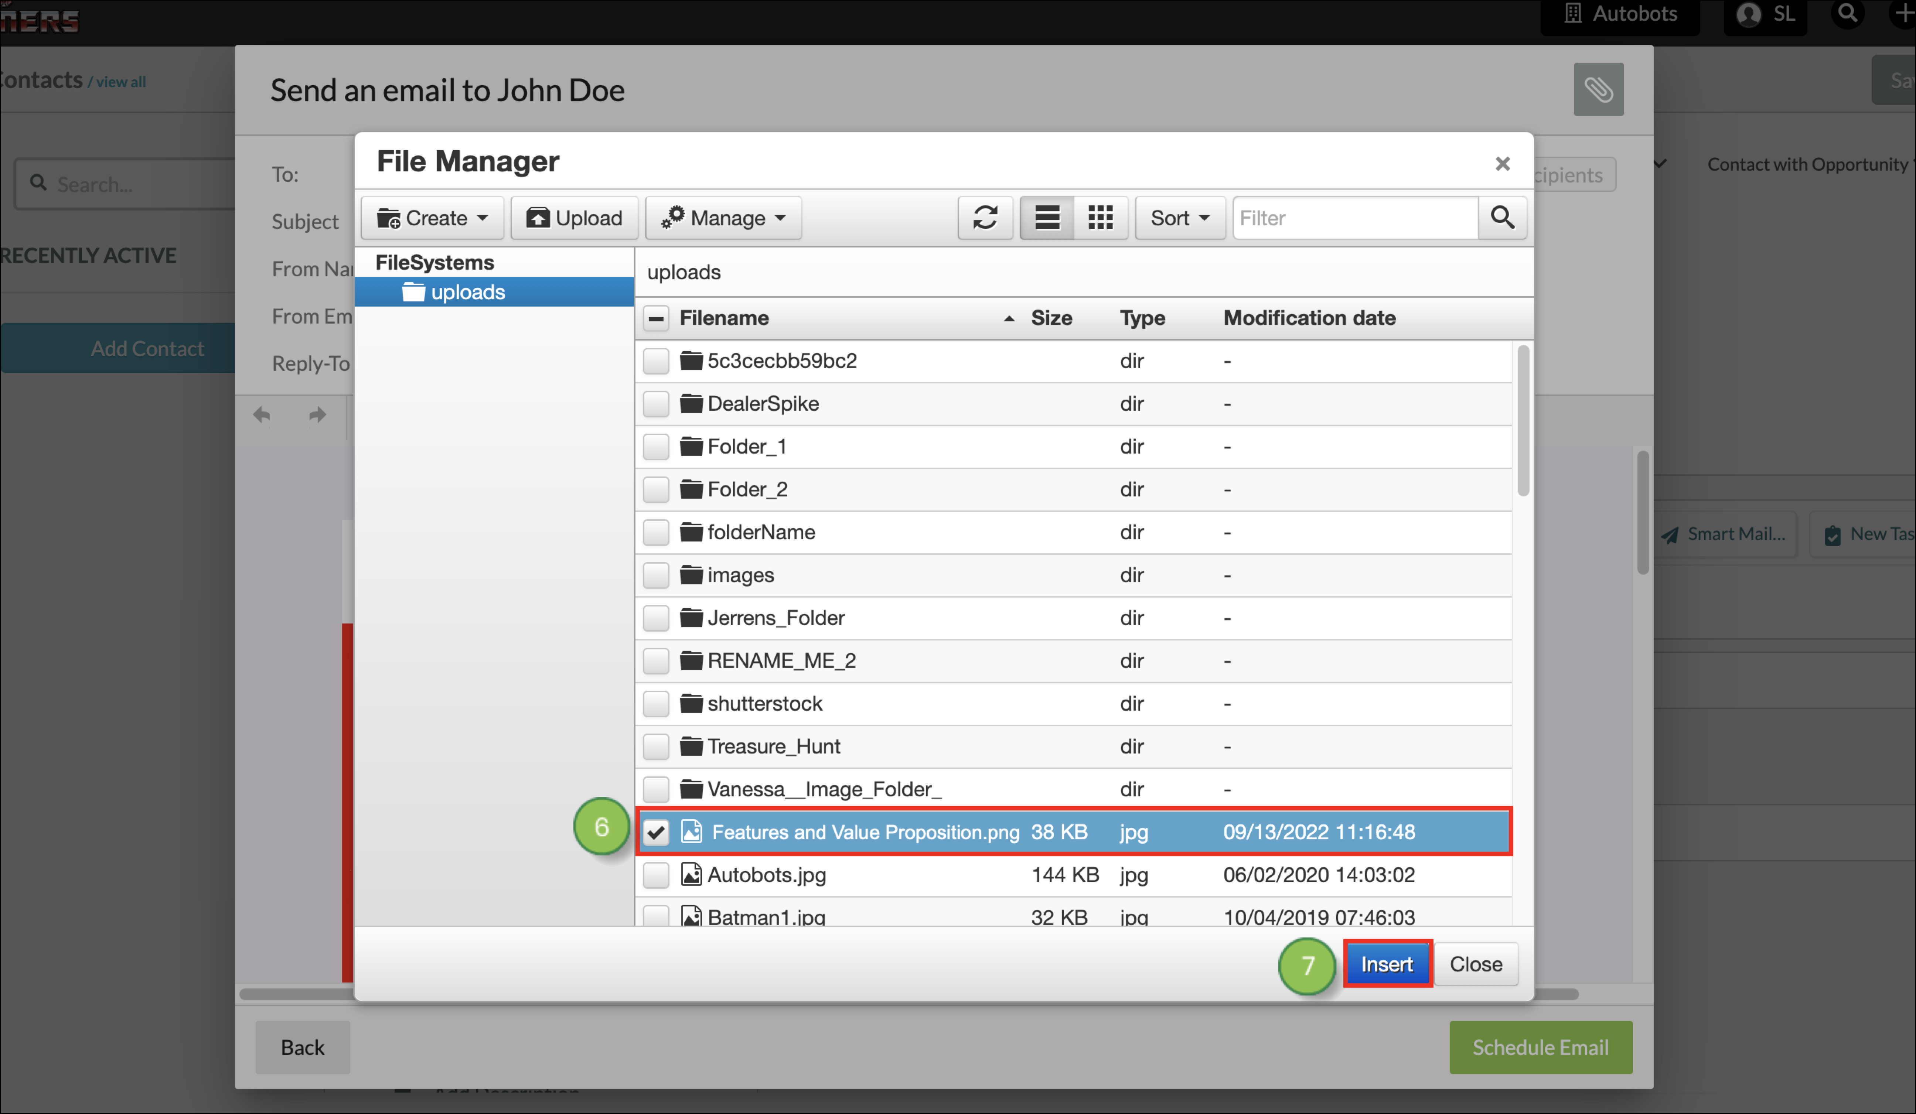The width and height of the screenshot is (1916, 1114).
Task: Check the DealerSpike folder checkbox
Action: coord(656,403)
